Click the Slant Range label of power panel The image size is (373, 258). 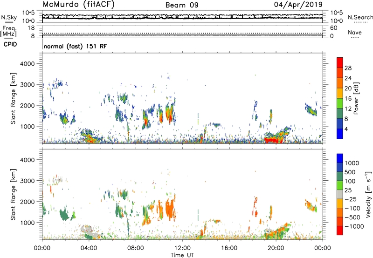13,98
